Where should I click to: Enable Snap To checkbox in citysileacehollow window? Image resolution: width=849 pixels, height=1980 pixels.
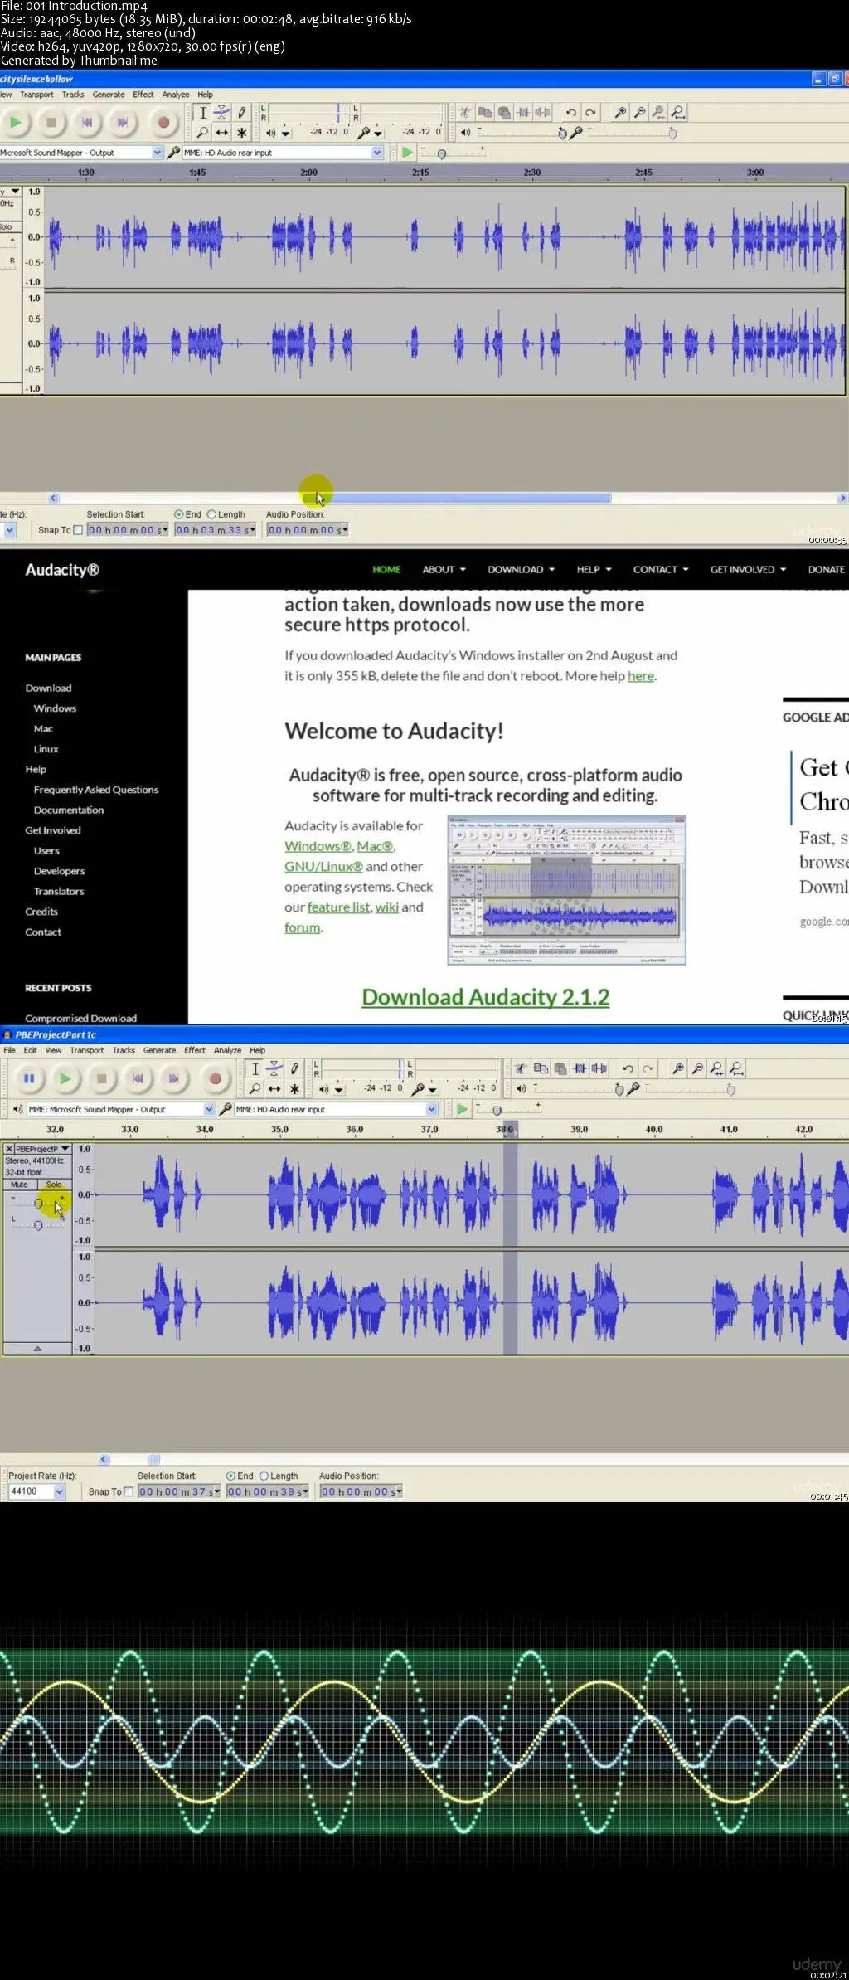78,530
